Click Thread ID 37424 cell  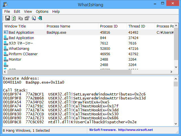133,38
